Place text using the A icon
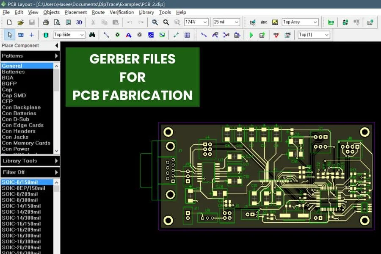The image size is (381, 254). coord(265,22)
